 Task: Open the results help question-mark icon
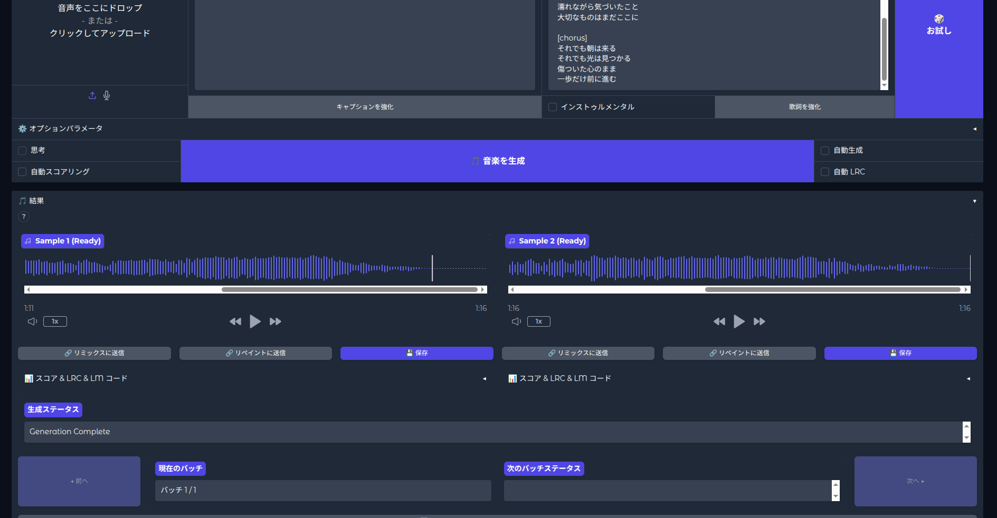click(24, 217)
